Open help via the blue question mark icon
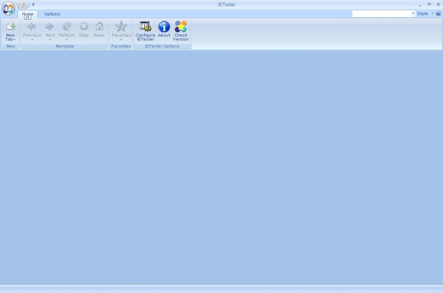 (x=438, y=13)
